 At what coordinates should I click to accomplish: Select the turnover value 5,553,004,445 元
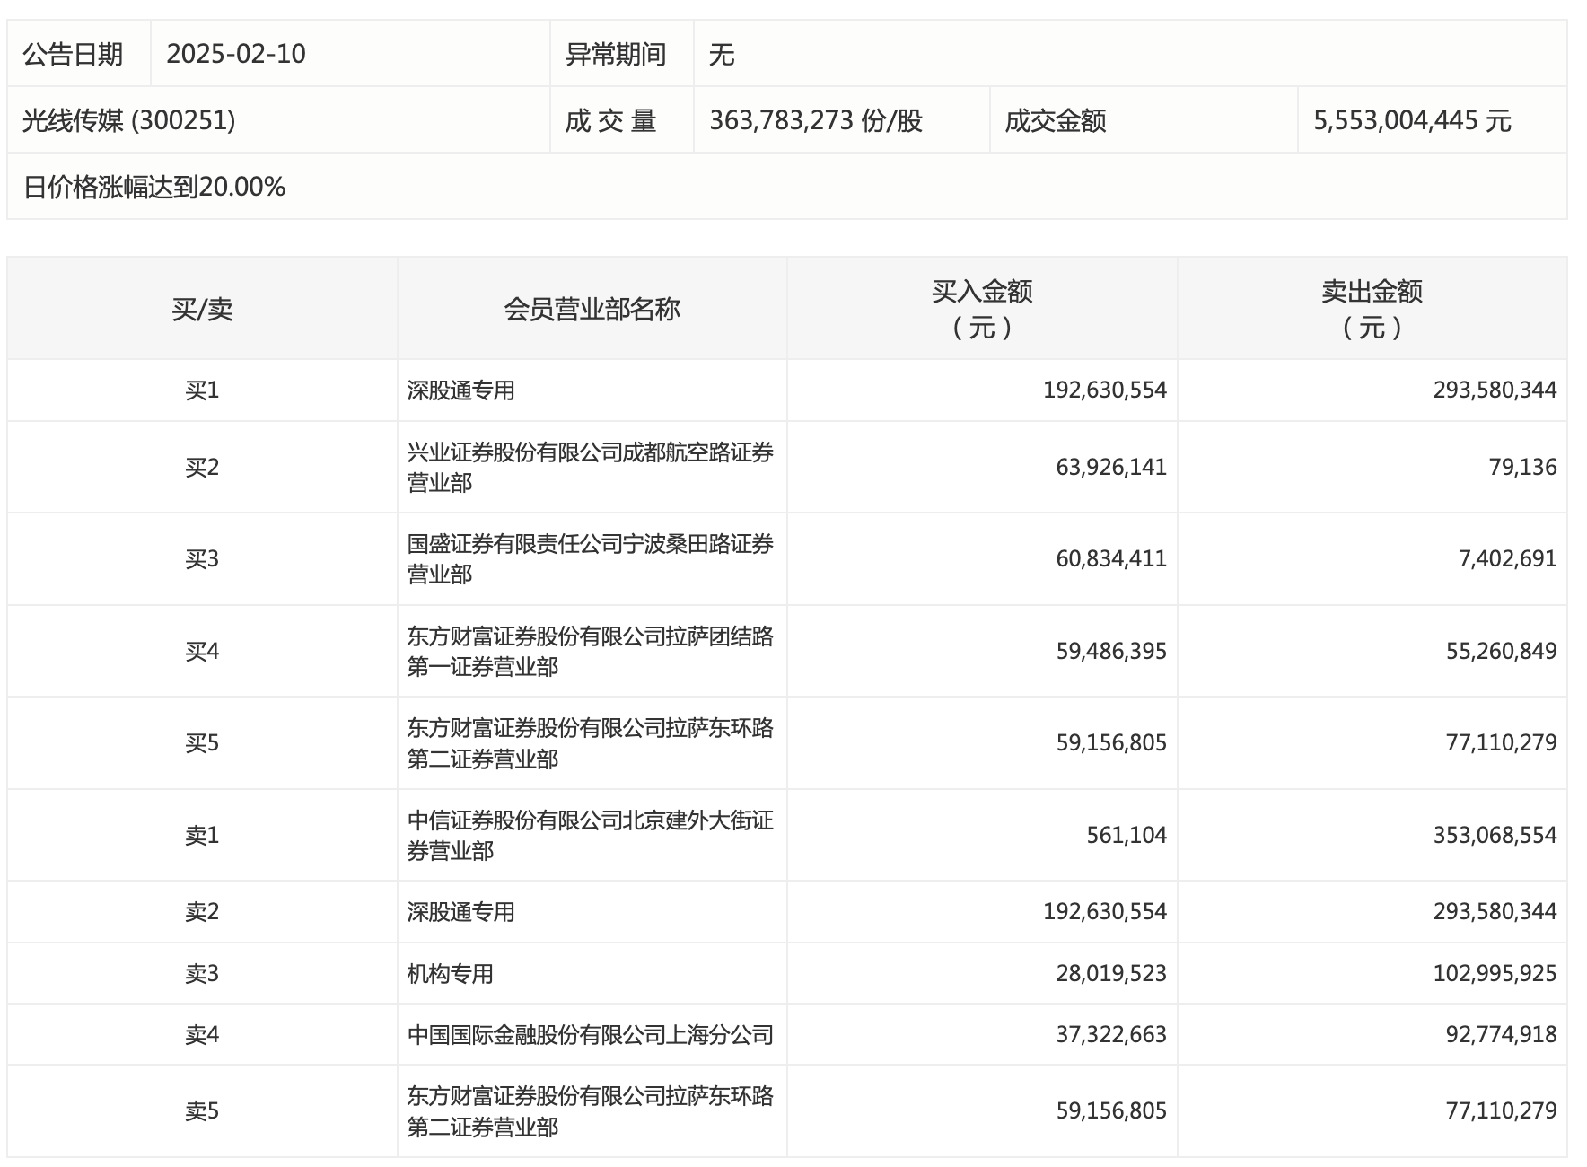point(1412,120)
